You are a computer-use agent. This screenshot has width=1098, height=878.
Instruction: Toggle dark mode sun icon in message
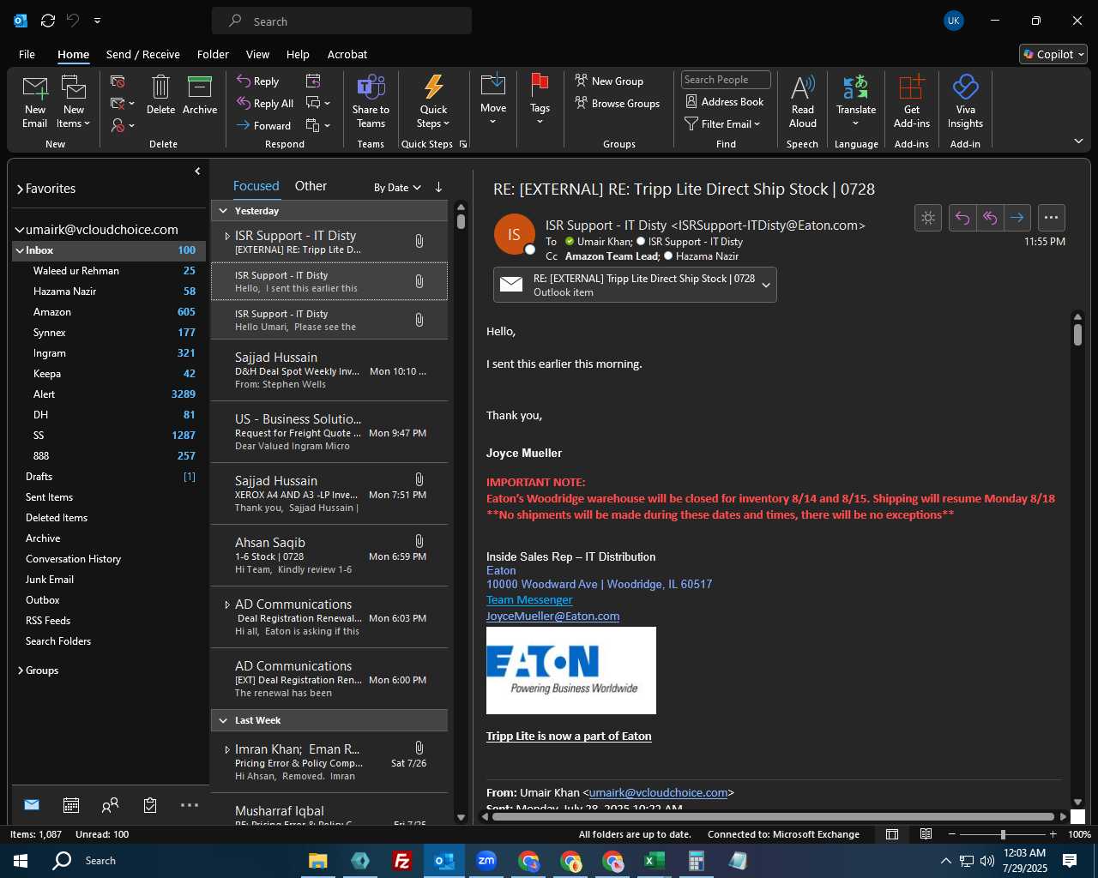[x=928, y=218]
